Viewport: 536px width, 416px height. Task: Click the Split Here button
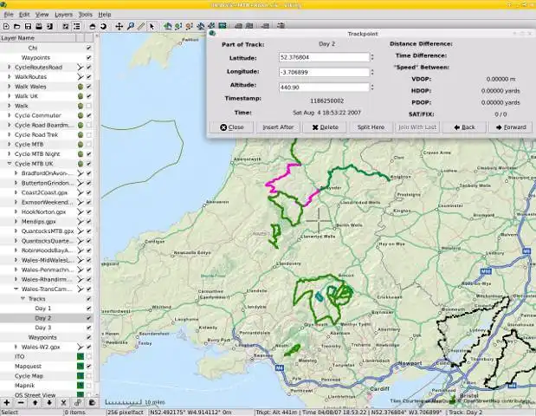tap(371, 127)
